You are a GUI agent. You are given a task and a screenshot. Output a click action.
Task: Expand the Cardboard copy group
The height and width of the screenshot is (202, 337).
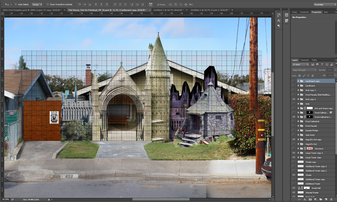pos(298,81)
